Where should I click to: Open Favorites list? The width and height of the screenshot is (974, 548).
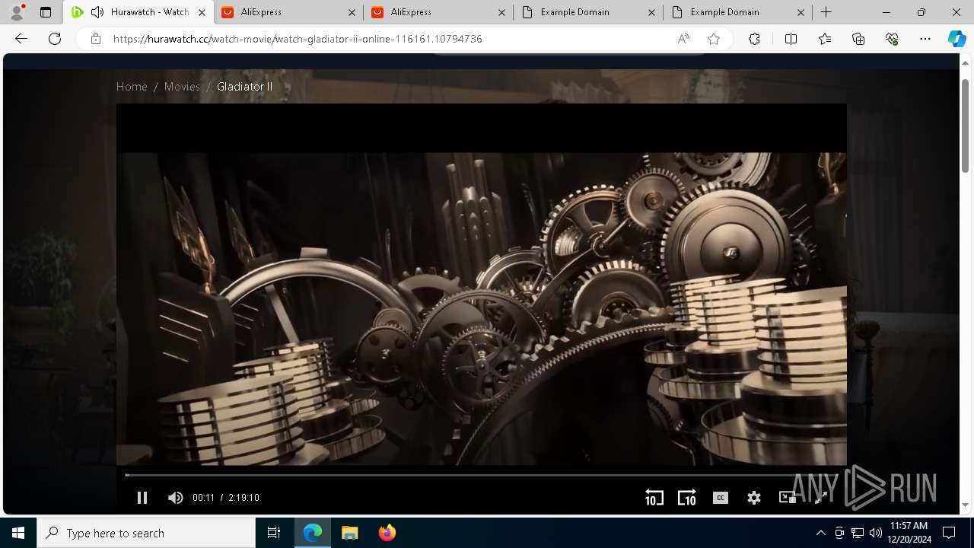[x=825, y=39]
